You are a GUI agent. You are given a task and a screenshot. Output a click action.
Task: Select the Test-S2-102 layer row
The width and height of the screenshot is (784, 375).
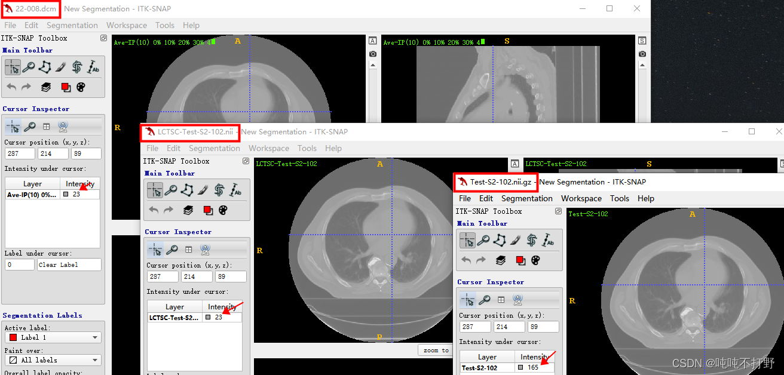point(507,368)
